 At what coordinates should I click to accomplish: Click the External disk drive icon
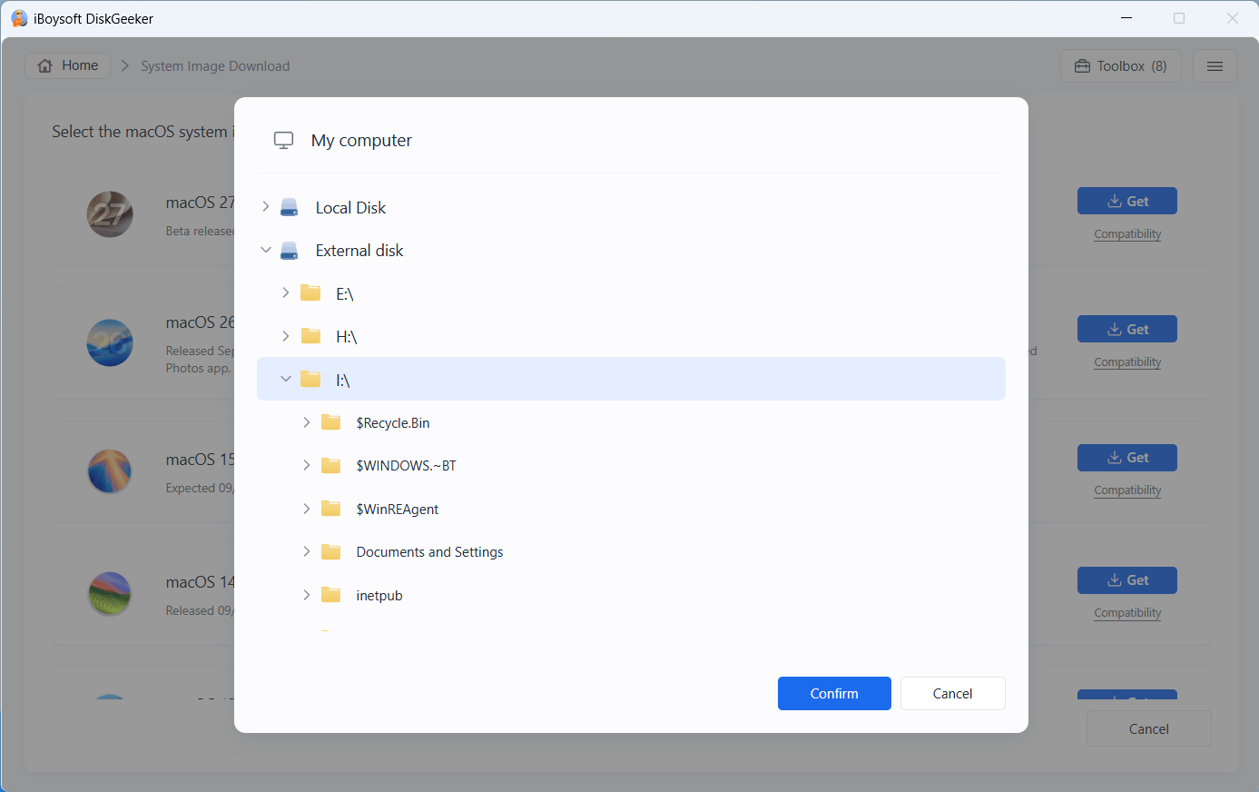290,251
